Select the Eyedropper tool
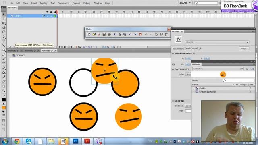Image resolution: width=258 pixels, height=145 pixels. tap(4, 77)
